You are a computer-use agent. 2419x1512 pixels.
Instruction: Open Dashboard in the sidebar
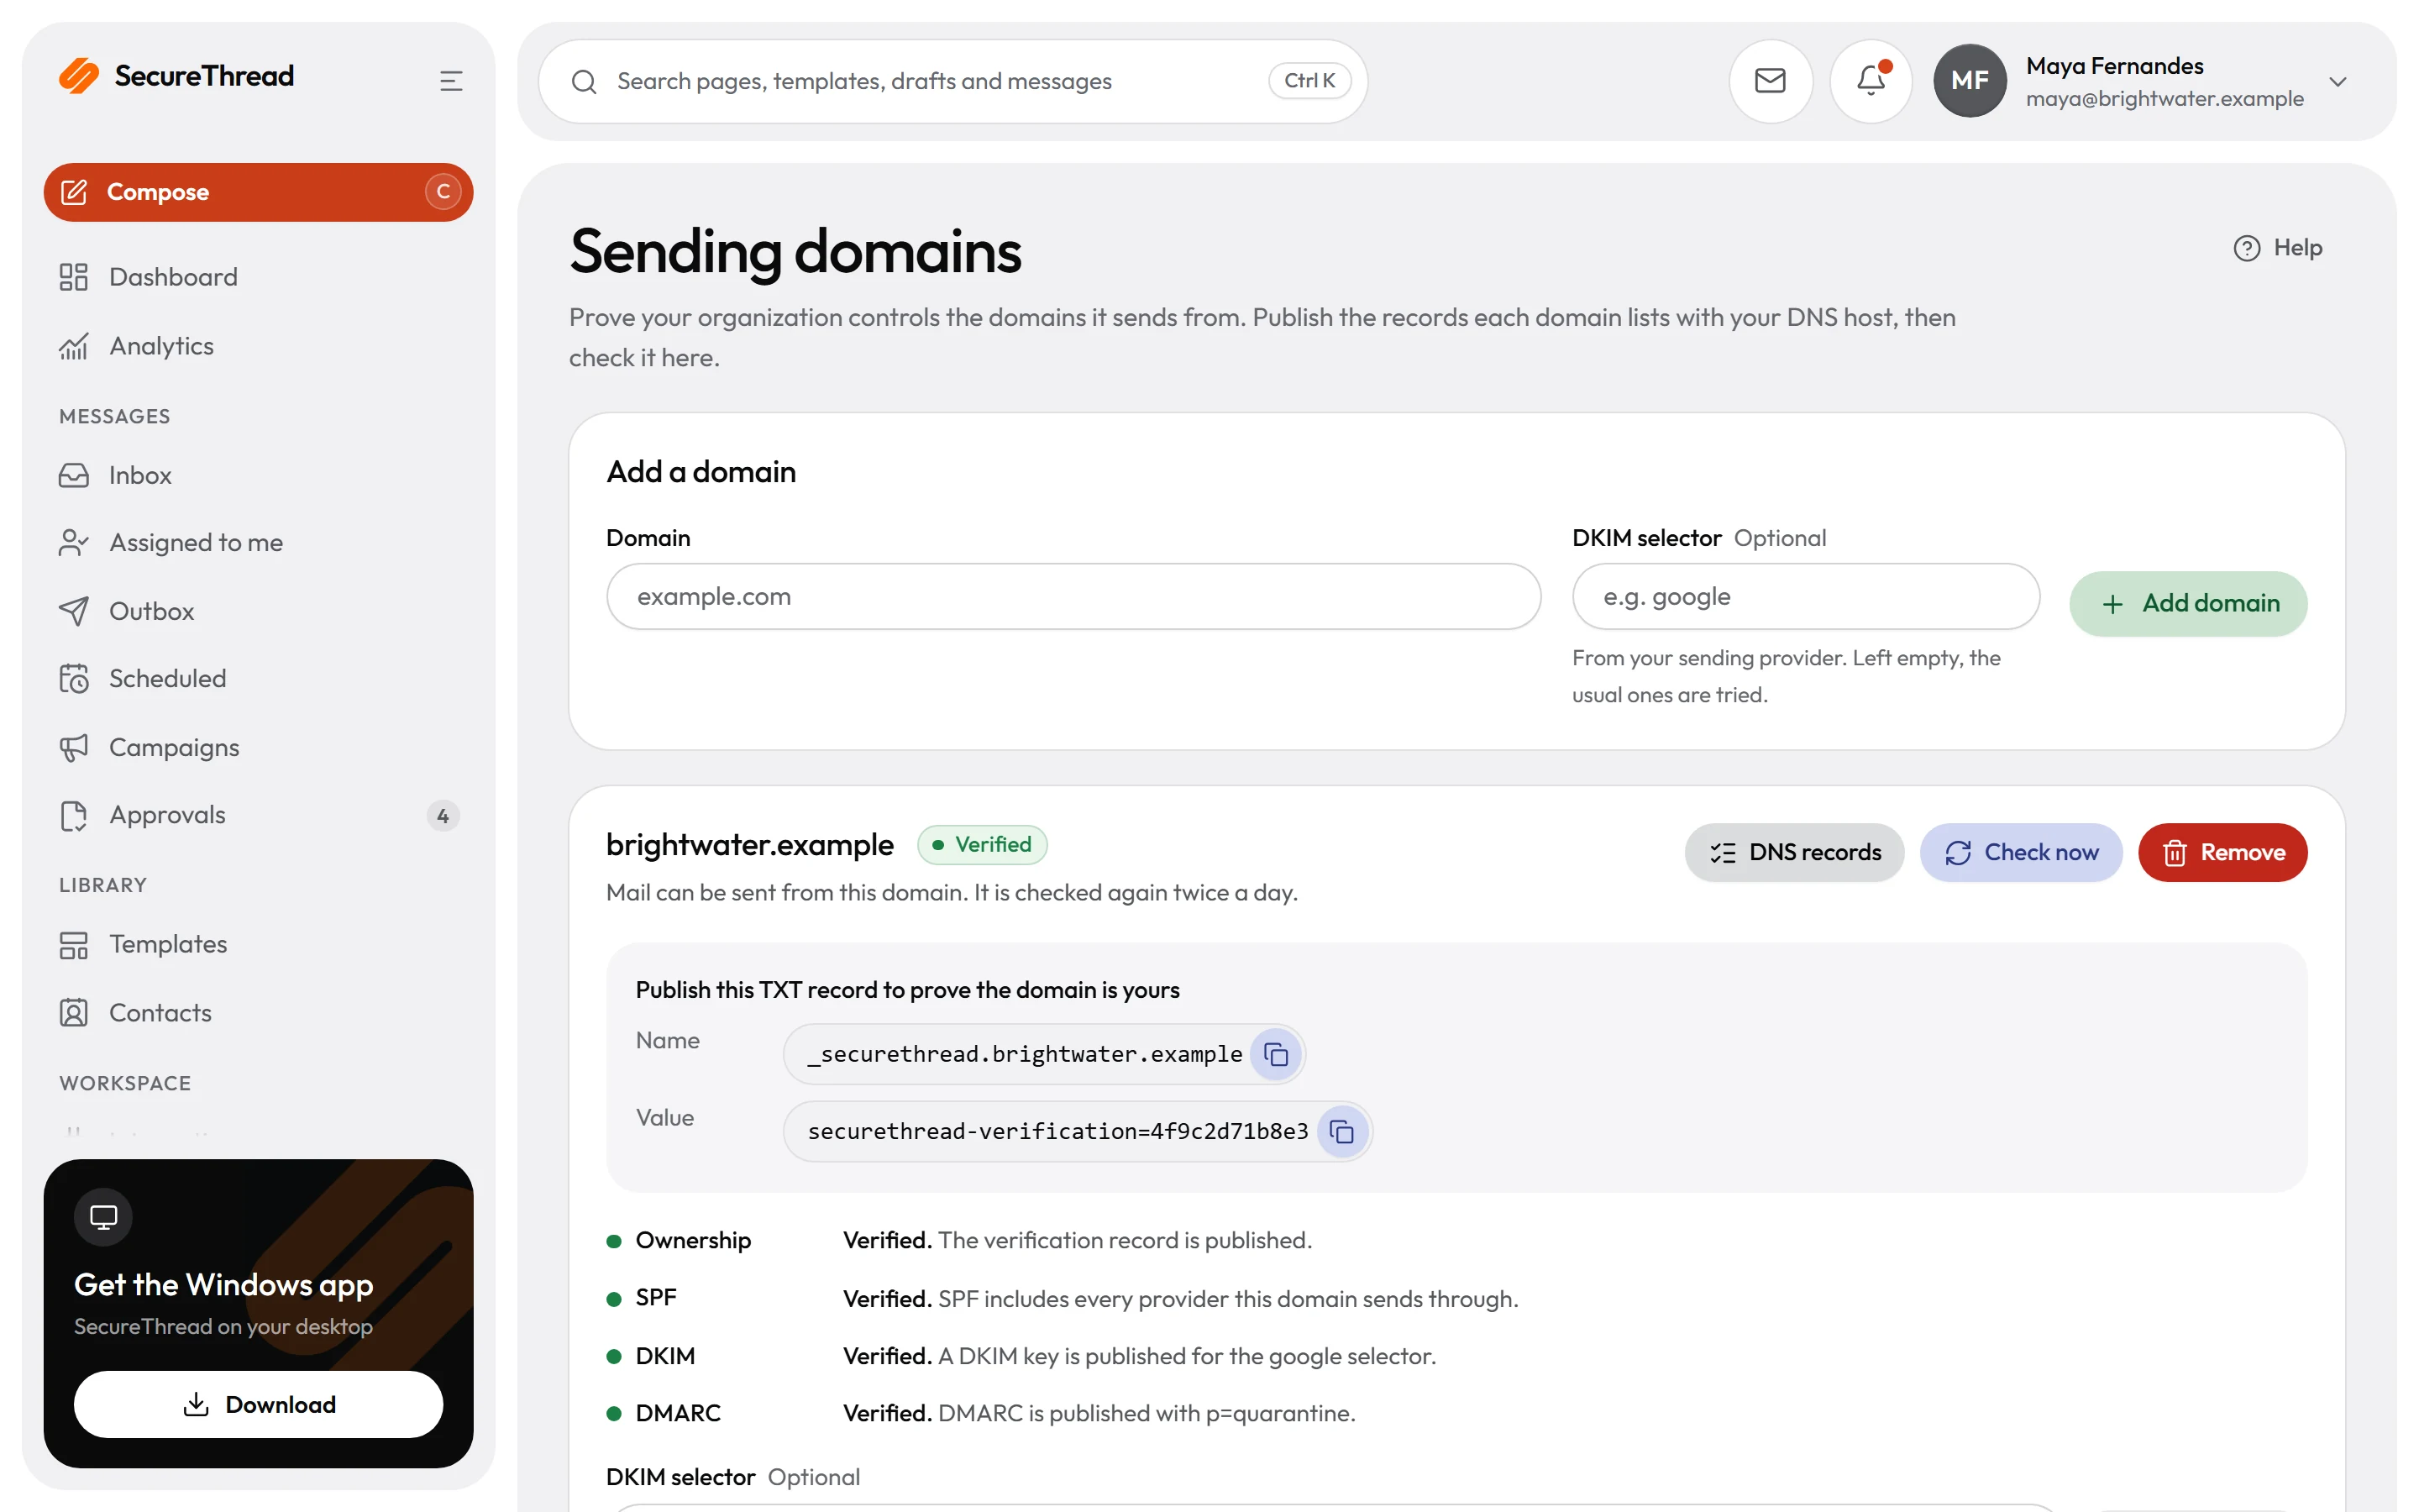tap(258, 277)
